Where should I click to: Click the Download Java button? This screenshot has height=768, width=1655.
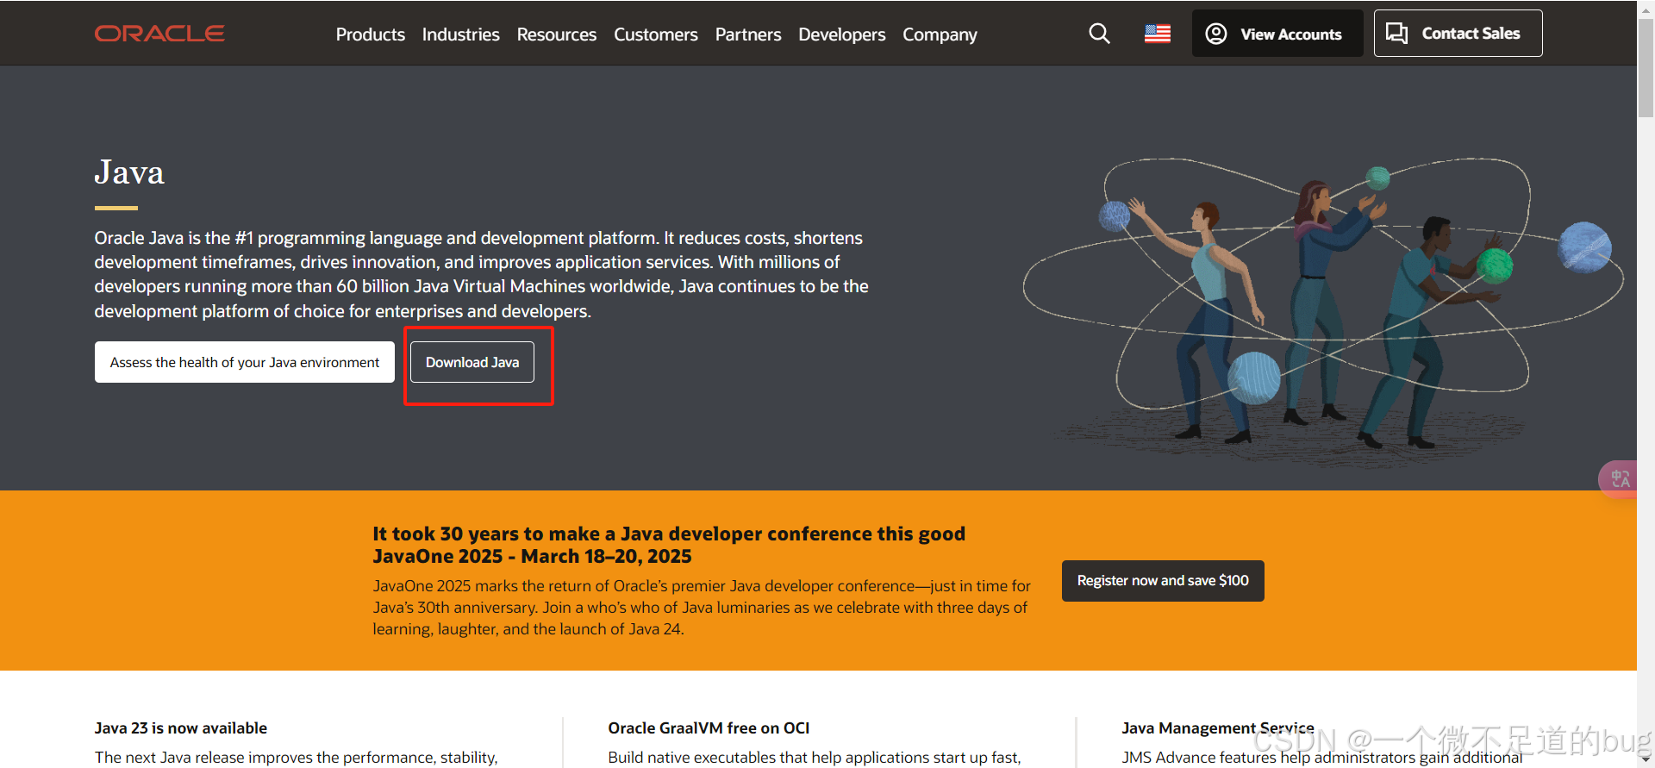pyautogui.click(x=472, y=362)
